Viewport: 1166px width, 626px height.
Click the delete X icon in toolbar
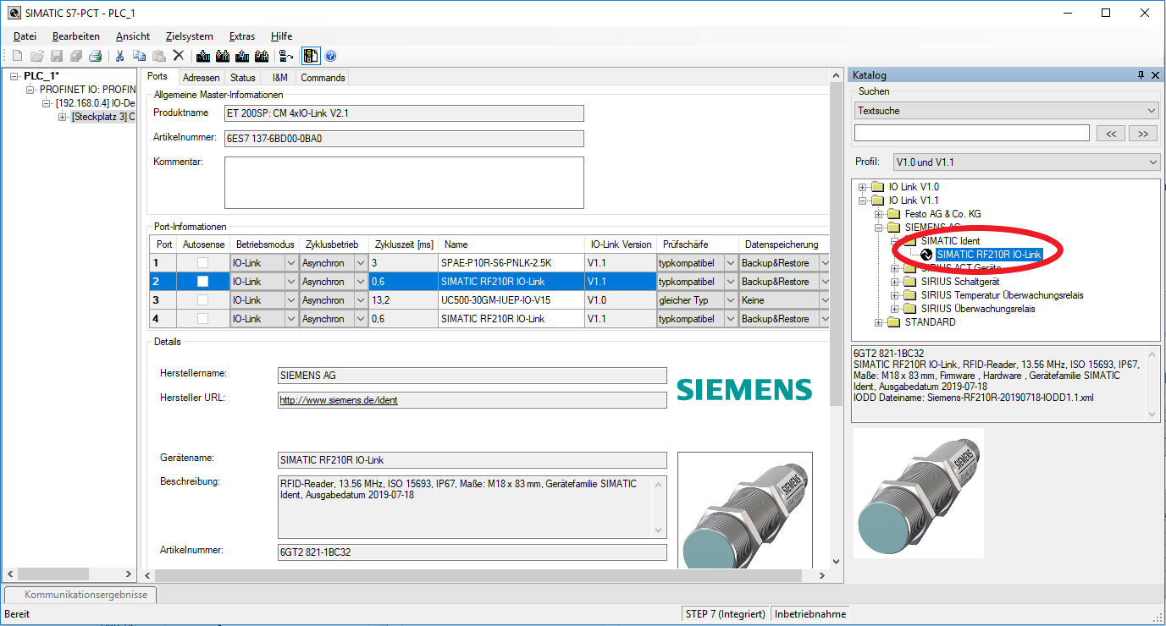pyautogui.click(x=178, y=56)
